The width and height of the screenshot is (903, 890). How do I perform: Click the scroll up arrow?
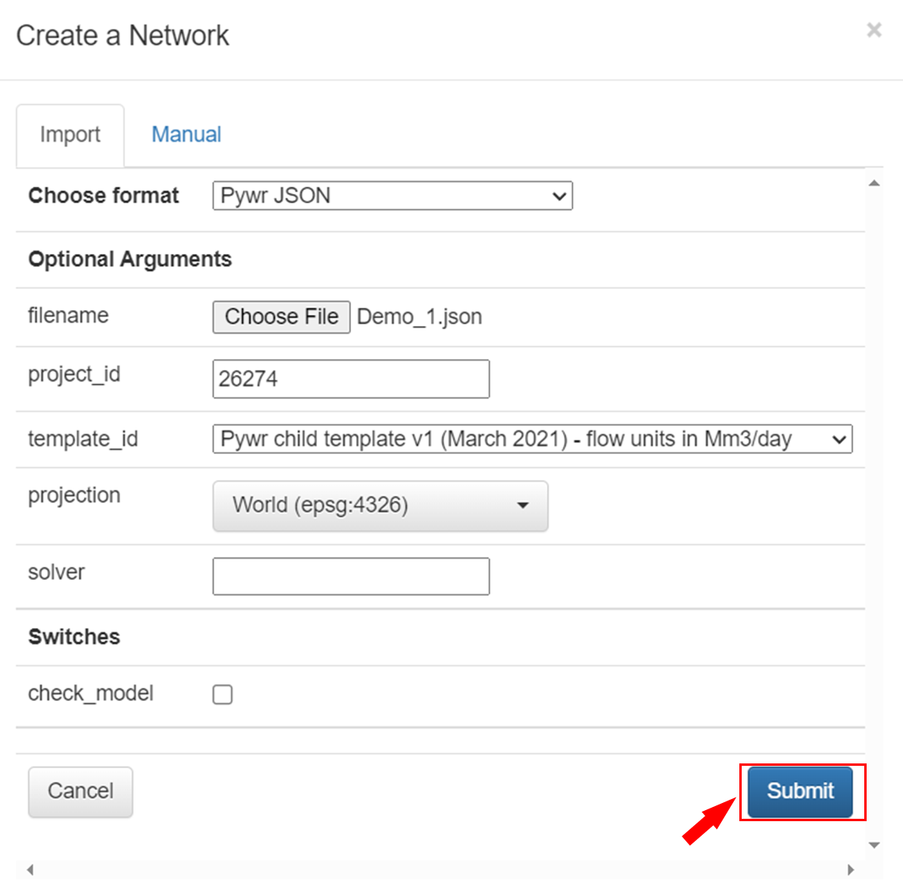pos(875,184)
